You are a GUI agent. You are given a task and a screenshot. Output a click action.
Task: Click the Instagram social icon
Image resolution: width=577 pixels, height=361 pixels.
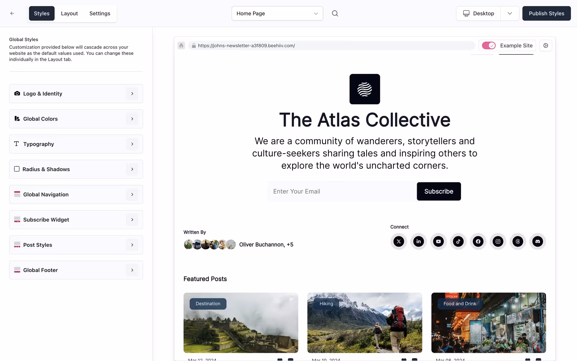pyautogui.click(x=498, y=241)
